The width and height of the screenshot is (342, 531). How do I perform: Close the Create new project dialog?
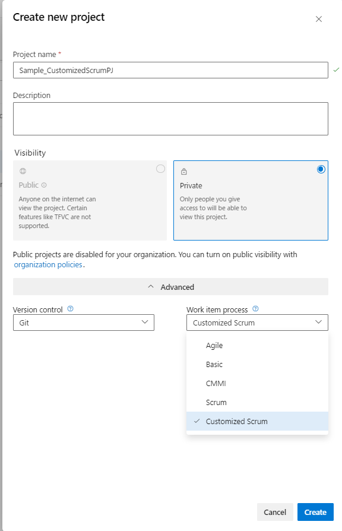[x=319, y=19]
